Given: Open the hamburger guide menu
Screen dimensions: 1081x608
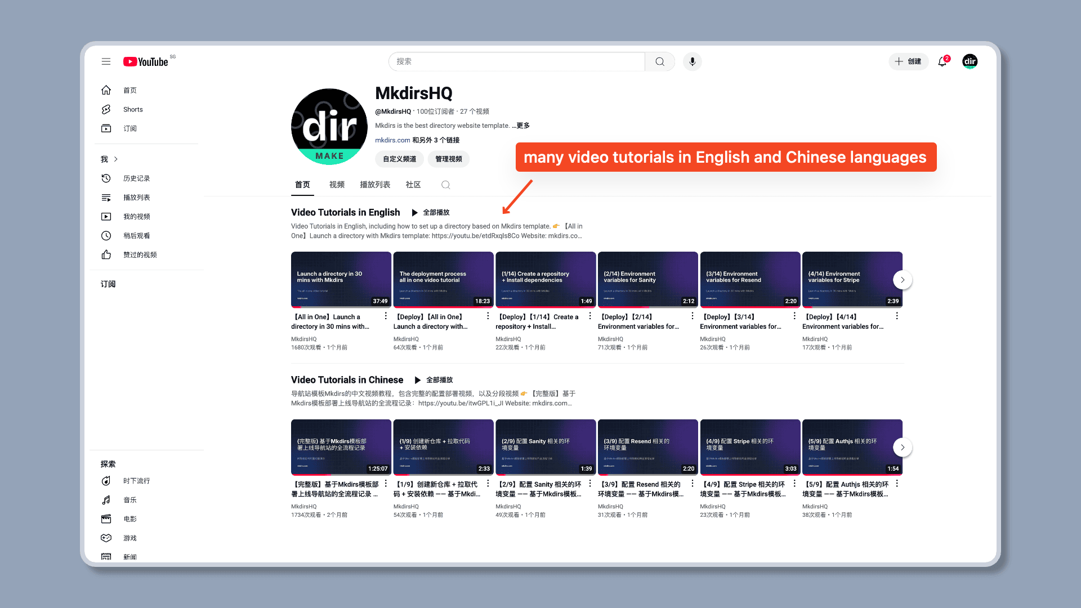Looking at the screenshot, I should [106, 61].
